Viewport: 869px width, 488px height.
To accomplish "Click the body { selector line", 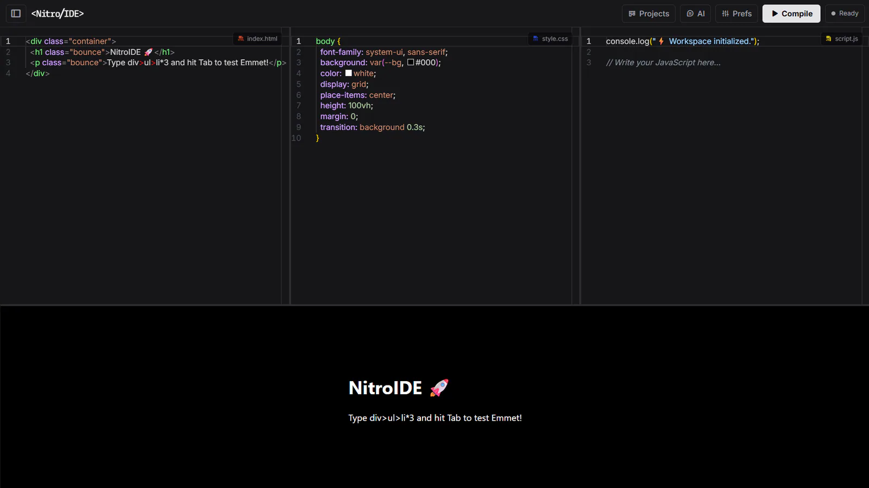I will coord(328,41).
